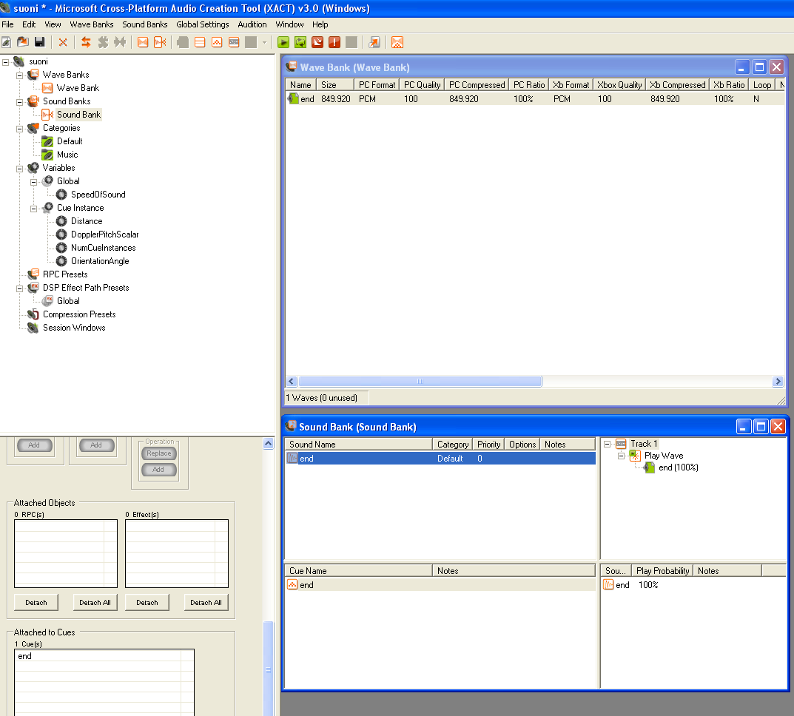Viewport: 794px width, 716px height.
Task: Select DopplerPitchScalar in the tree
Action: pos(105,234)
